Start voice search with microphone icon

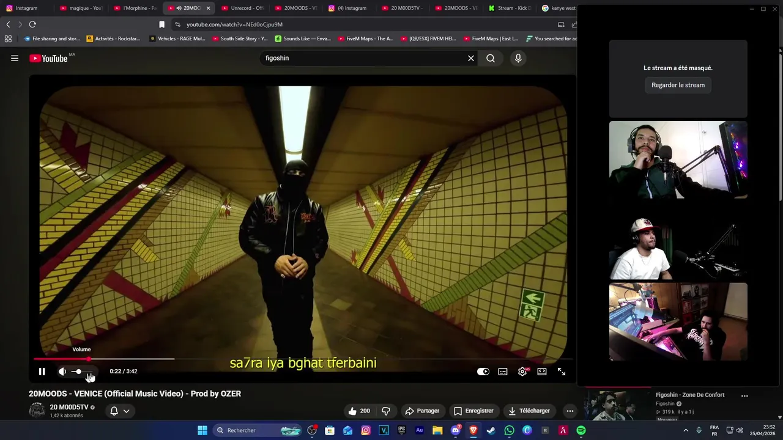518,58
